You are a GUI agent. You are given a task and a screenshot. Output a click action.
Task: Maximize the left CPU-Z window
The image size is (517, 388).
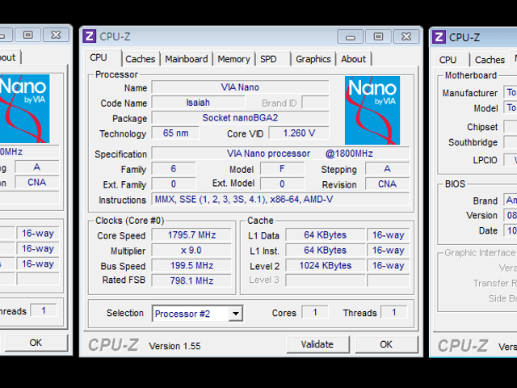(x=28, y=35)
